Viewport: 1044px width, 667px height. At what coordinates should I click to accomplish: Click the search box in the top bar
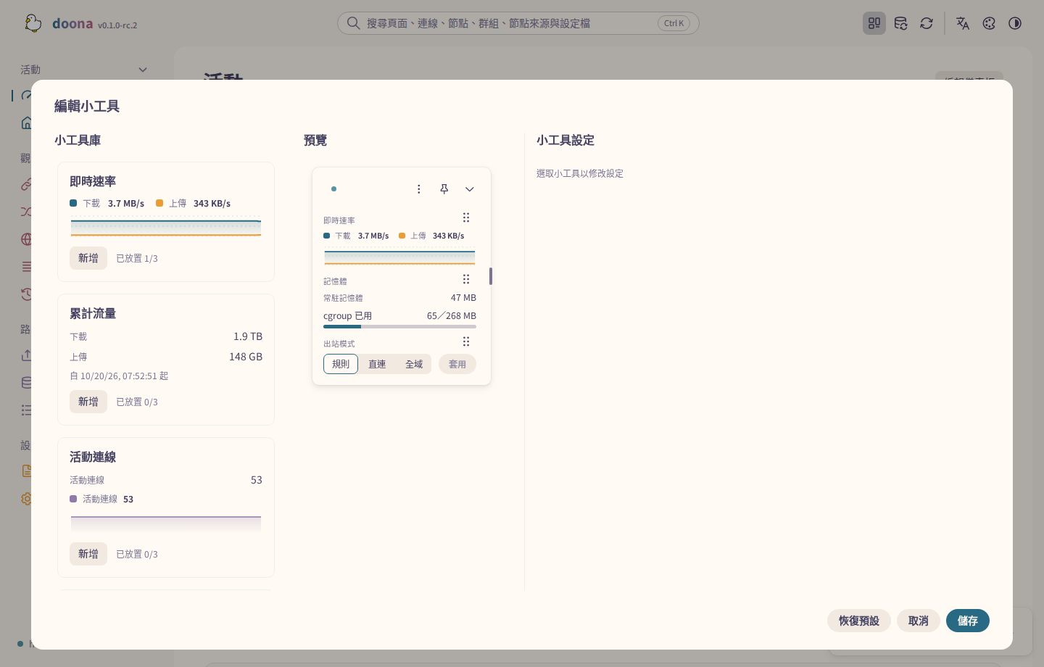pyautogui.click(x=518, y=23)
